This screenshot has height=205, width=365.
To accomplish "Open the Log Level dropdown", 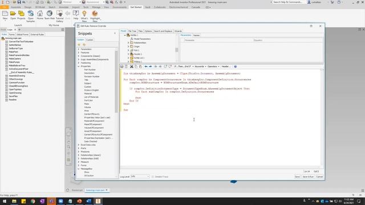I will point(140,177).
